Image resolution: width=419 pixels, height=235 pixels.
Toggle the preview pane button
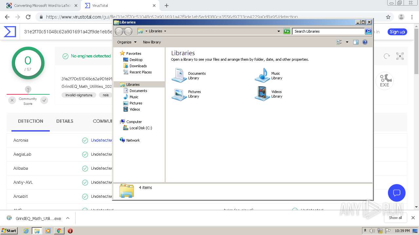[x=356, y=42]
